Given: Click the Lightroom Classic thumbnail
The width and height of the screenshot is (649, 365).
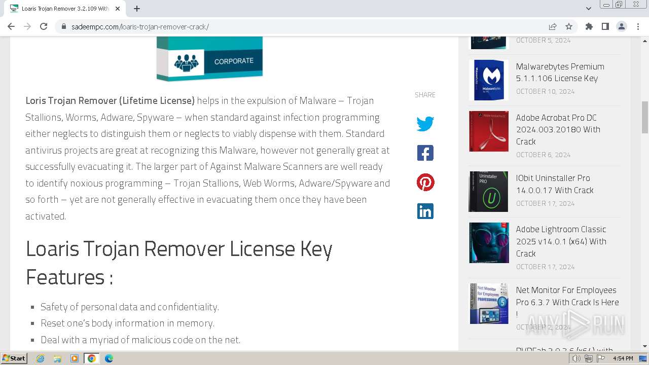Looking at the screenshot, I should click(x=488, y=242).
